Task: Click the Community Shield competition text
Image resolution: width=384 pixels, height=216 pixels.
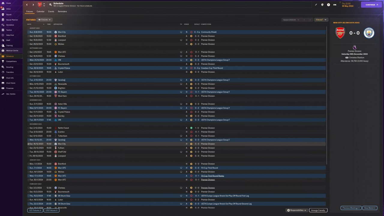Action: click(209, 32)
